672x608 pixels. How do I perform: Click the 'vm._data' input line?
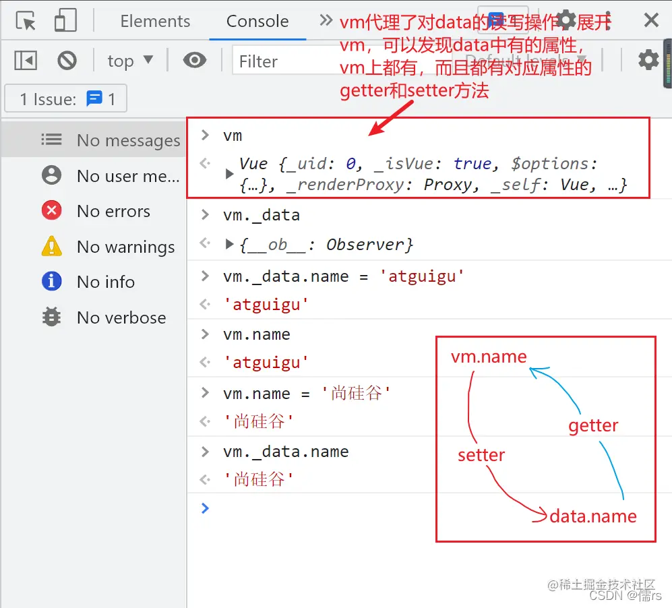pyautogui.click(x=262, y=214)
